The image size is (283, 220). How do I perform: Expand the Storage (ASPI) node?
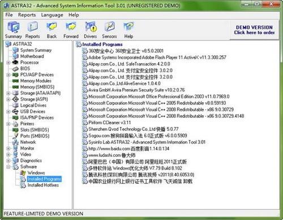coord(8,99)
